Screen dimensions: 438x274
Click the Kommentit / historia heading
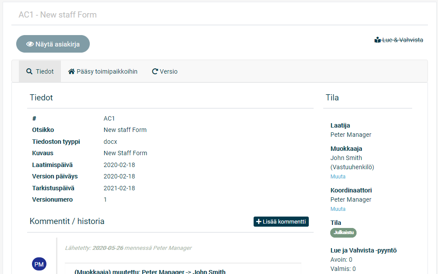[67, 221]
